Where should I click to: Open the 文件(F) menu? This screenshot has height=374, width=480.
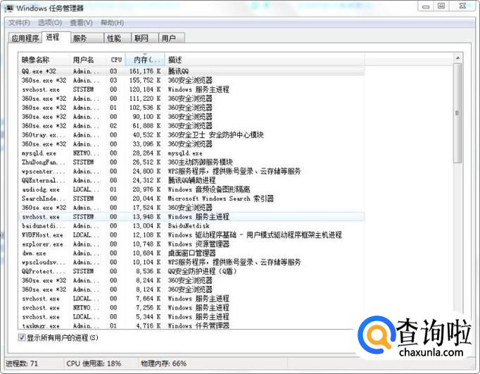click(x=19, y=23)
